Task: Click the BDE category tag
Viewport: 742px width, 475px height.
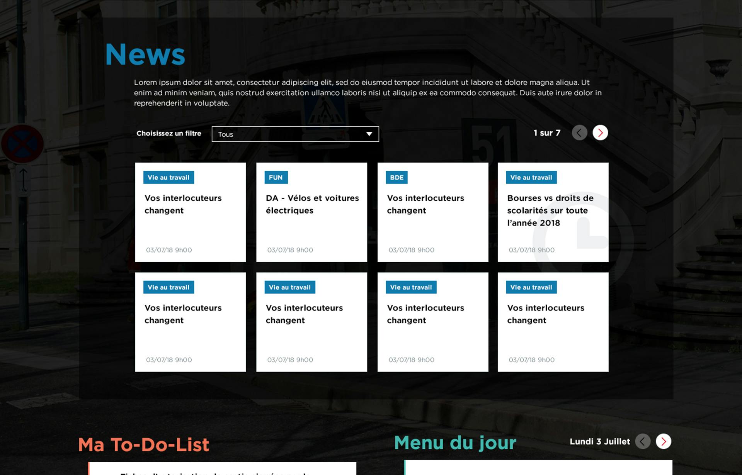Action: click(x=397, y=178)
